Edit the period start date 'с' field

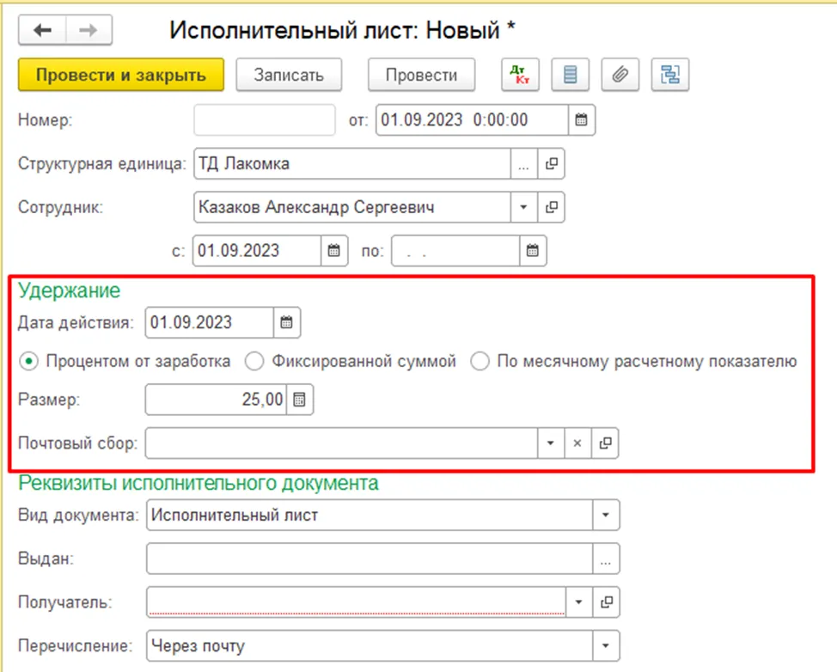[257, 250]
